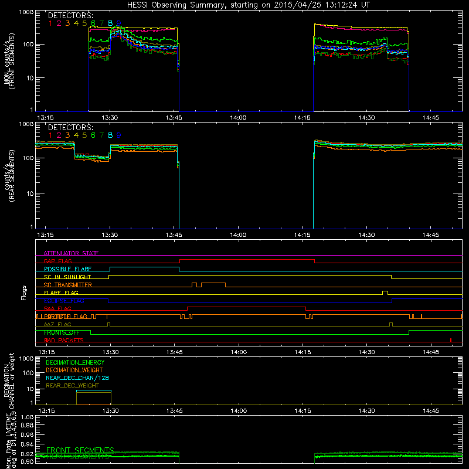Click the 14:45 tick label in flags plot
The height and width of the screenshot is (469, 469).
pos(431,352)
